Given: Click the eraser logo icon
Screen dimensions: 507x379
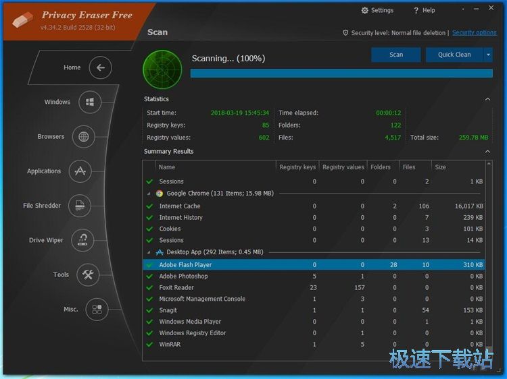Looking at the screenshot, I should (22, 20).
